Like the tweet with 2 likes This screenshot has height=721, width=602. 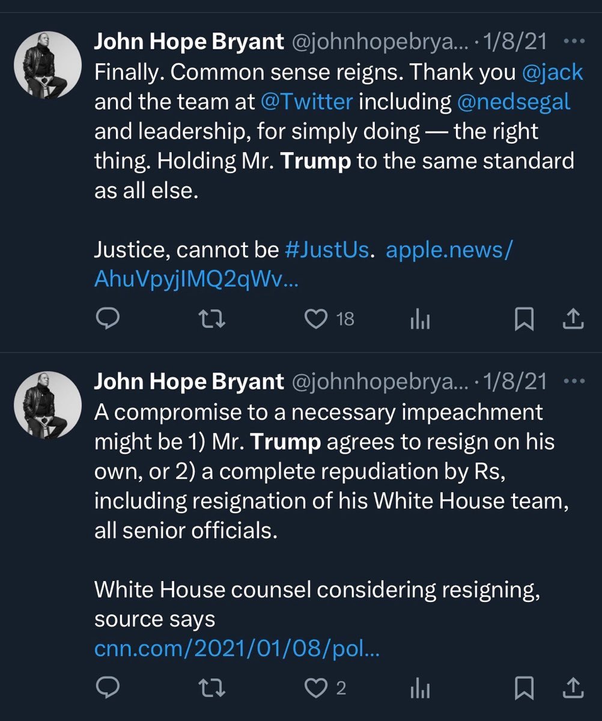tap(315, 688)
